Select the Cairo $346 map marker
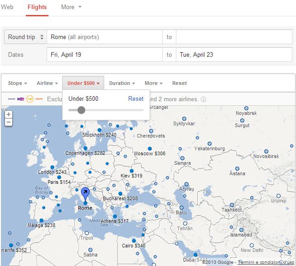 (134, 241)
